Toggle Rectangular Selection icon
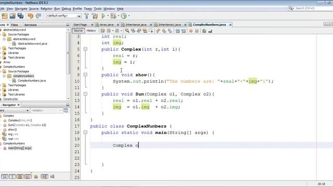333x187 pixels. pos(151,31)
